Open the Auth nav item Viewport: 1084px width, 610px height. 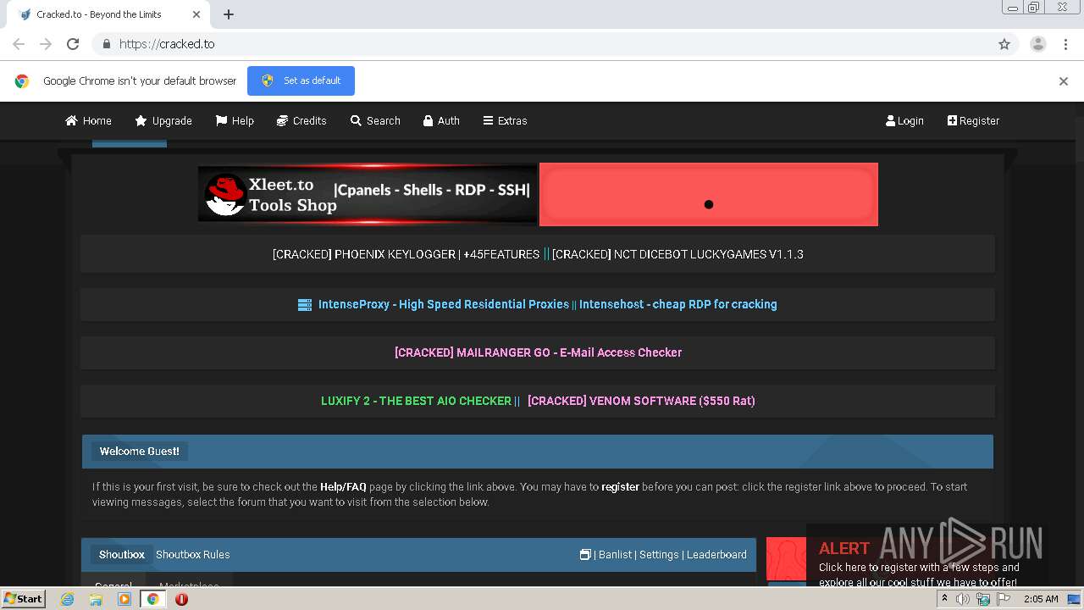[441, 120]
